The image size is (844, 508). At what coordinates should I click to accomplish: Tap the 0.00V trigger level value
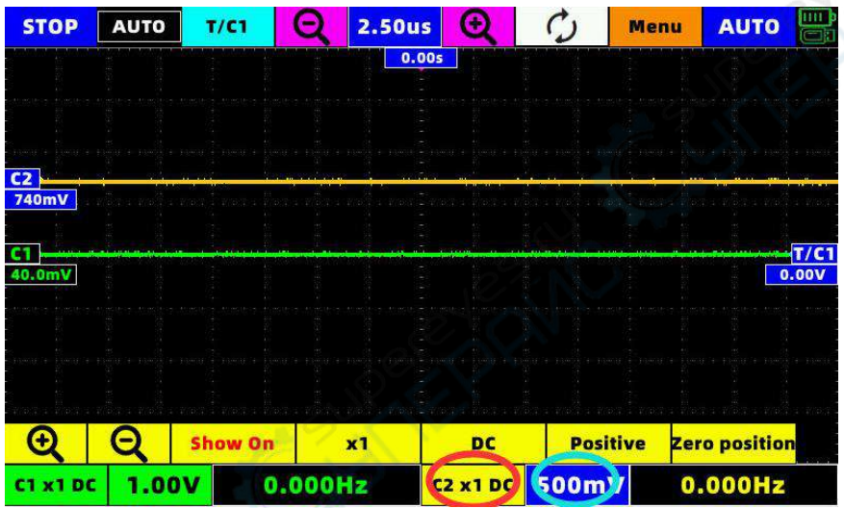[802, 275]
